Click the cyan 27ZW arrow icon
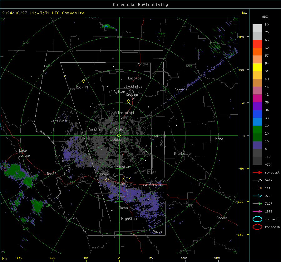 click(x=257, y=196)
